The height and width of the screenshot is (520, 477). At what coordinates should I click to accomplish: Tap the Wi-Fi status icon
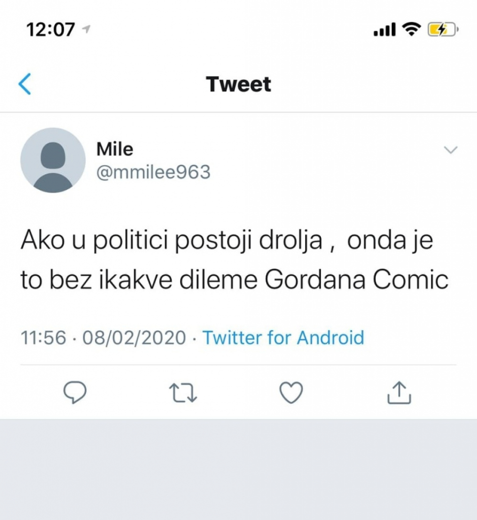pyautogui.click(x=412, y=30)
